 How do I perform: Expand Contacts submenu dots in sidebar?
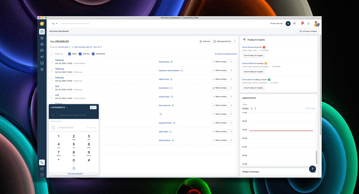45,38
